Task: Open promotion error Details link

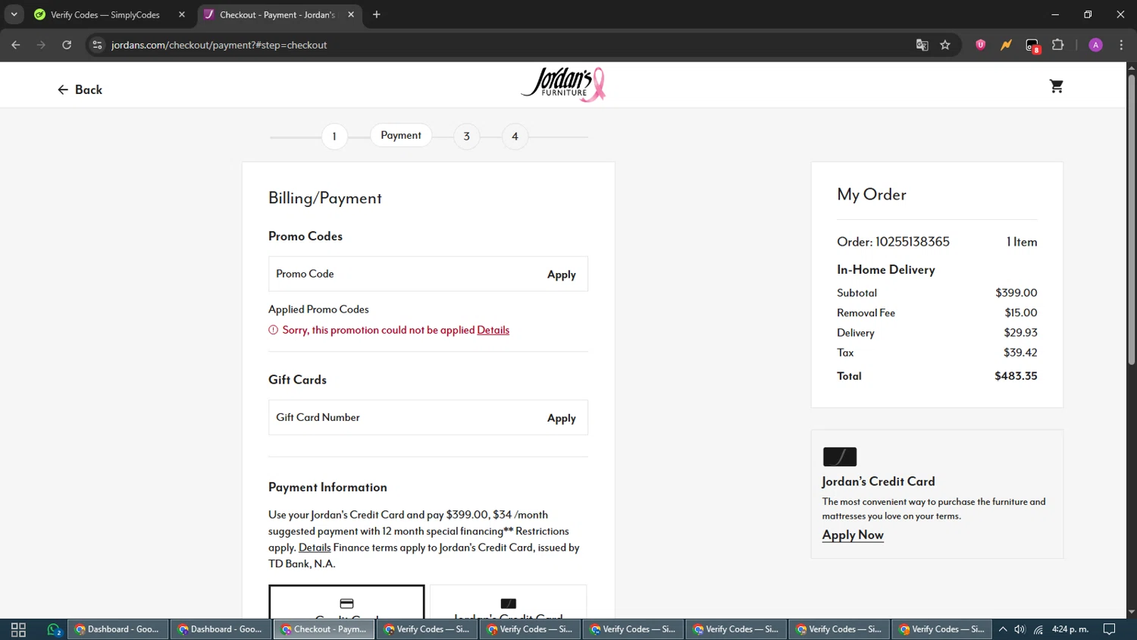Action: (x=493, y=330)
